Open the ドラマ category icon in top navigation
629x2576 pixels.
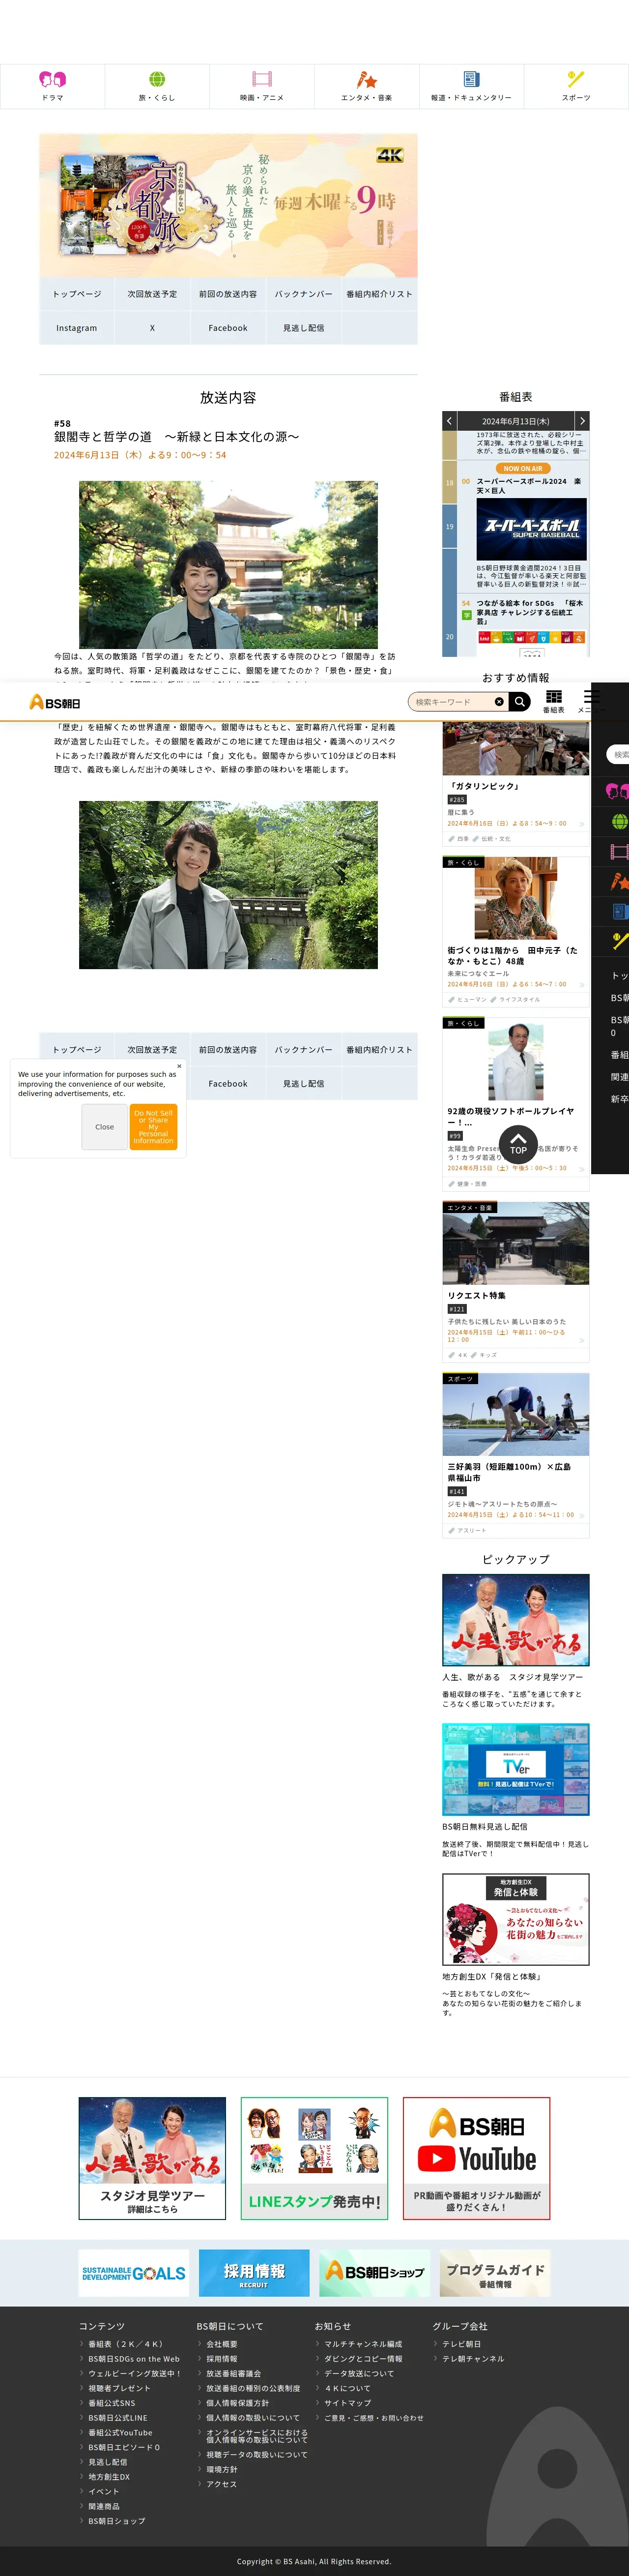click(52, 79)
